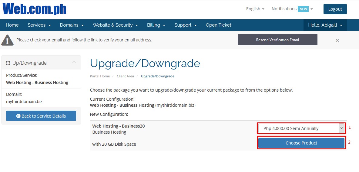Image resolution: width=359 pixels, height=172 pixels.
Task: Click the mythirddomain.biz domain text in sidebar
Action: [24, 102]
